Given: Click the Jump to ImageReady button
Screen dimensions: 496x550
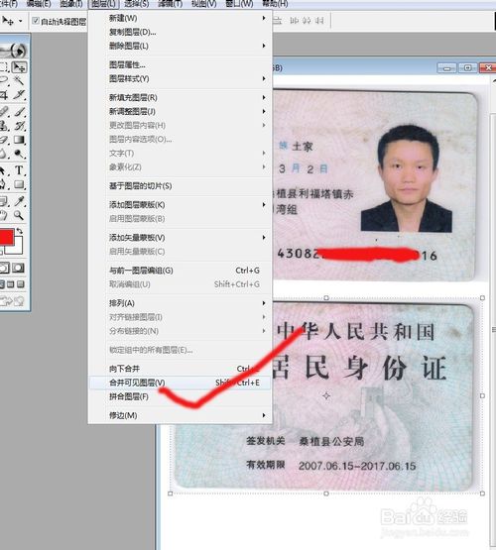Looking at the screenshot, I should click(12, 301).
